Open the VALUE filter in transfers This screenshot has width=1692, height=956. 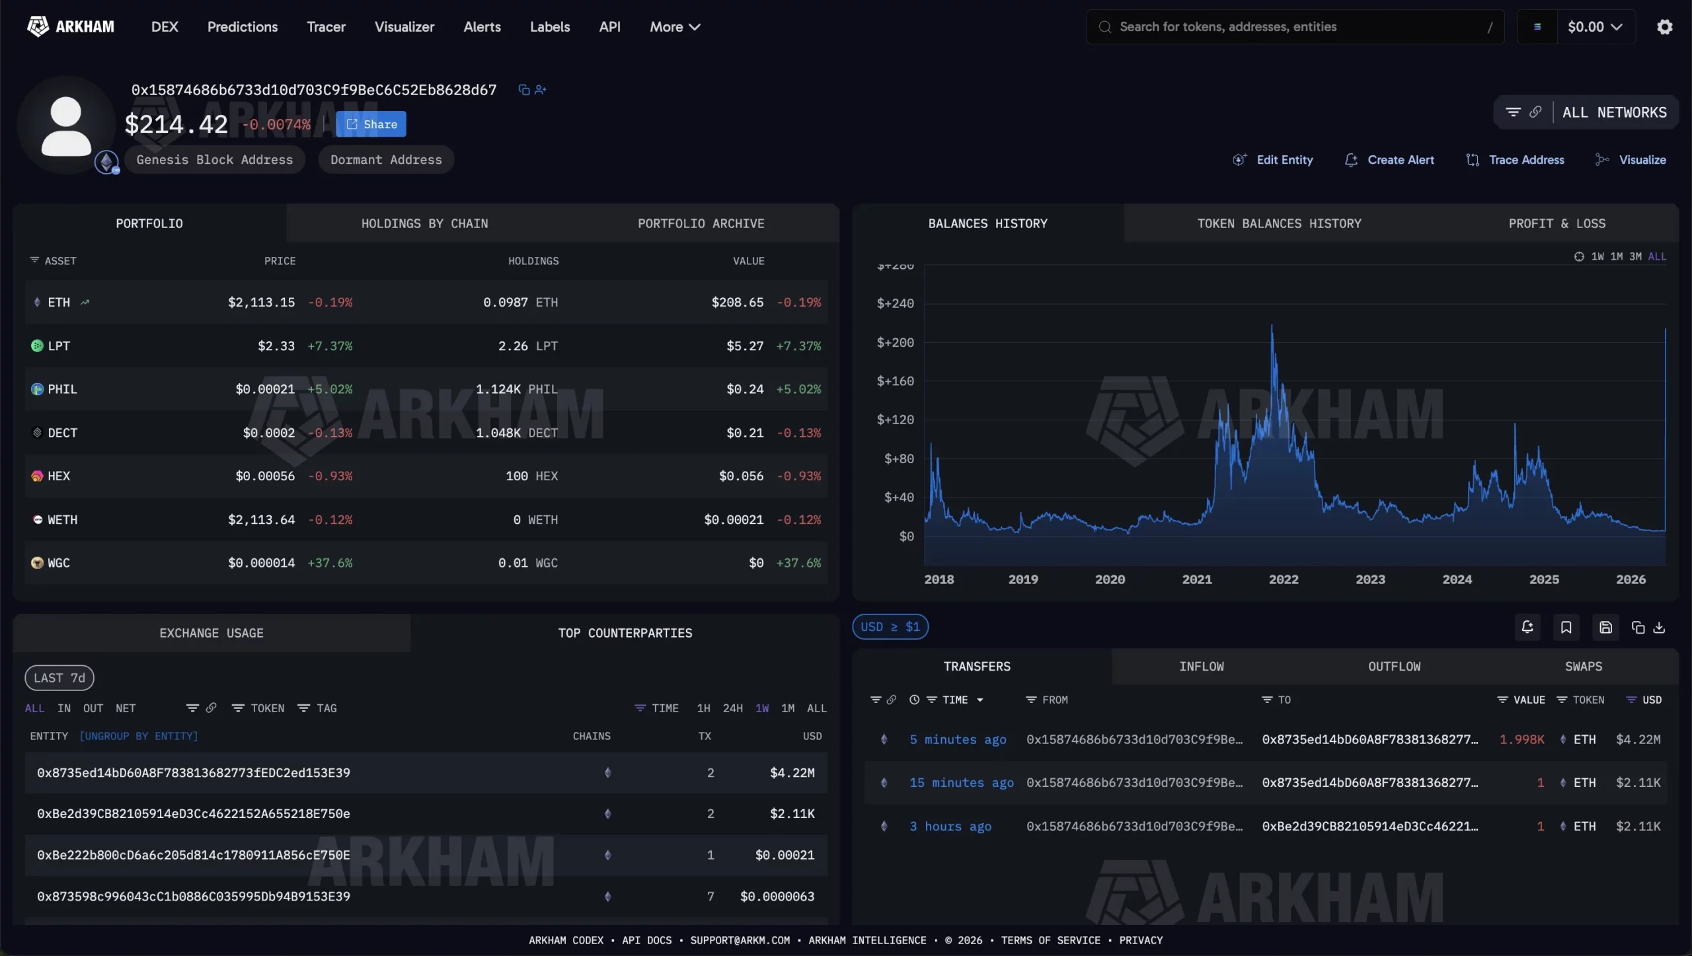(x=1521, y=700)
